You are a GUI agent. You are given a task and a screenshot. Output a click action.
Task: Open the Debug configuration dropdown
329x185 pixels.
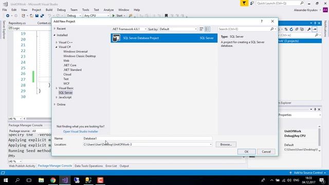coord(80,16)
